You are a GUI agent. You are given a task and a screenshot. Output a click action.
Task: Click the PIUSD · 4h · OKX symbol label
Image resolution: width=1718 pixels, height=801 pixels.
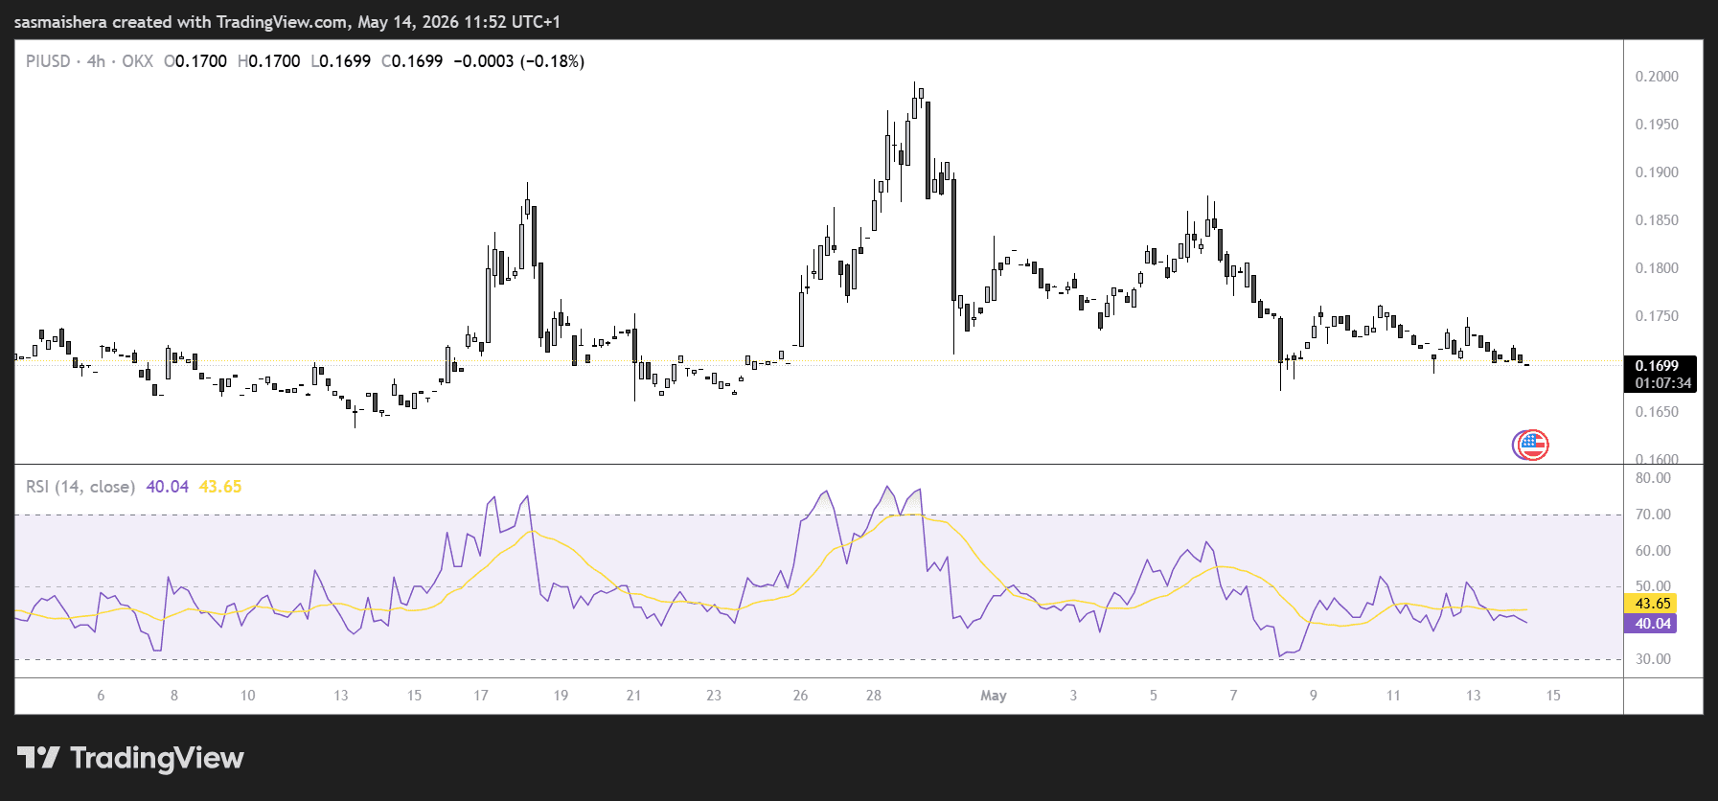[89, 61]
